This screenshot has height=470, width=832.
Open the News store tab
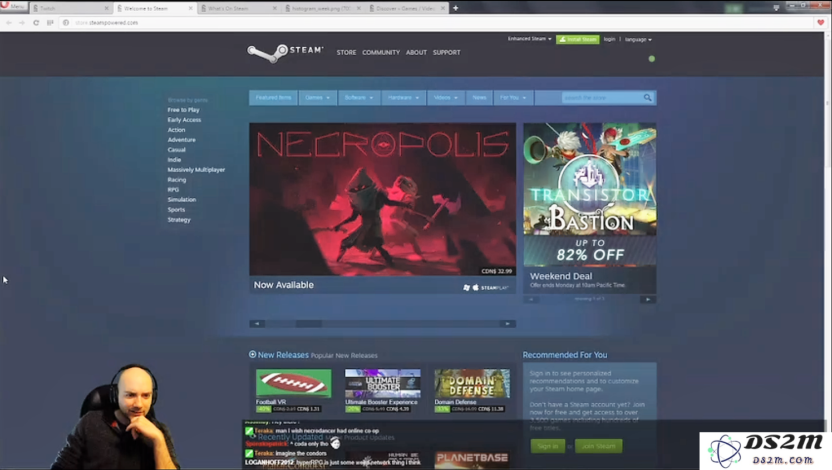pyautogui.click(x=479, y=97)
